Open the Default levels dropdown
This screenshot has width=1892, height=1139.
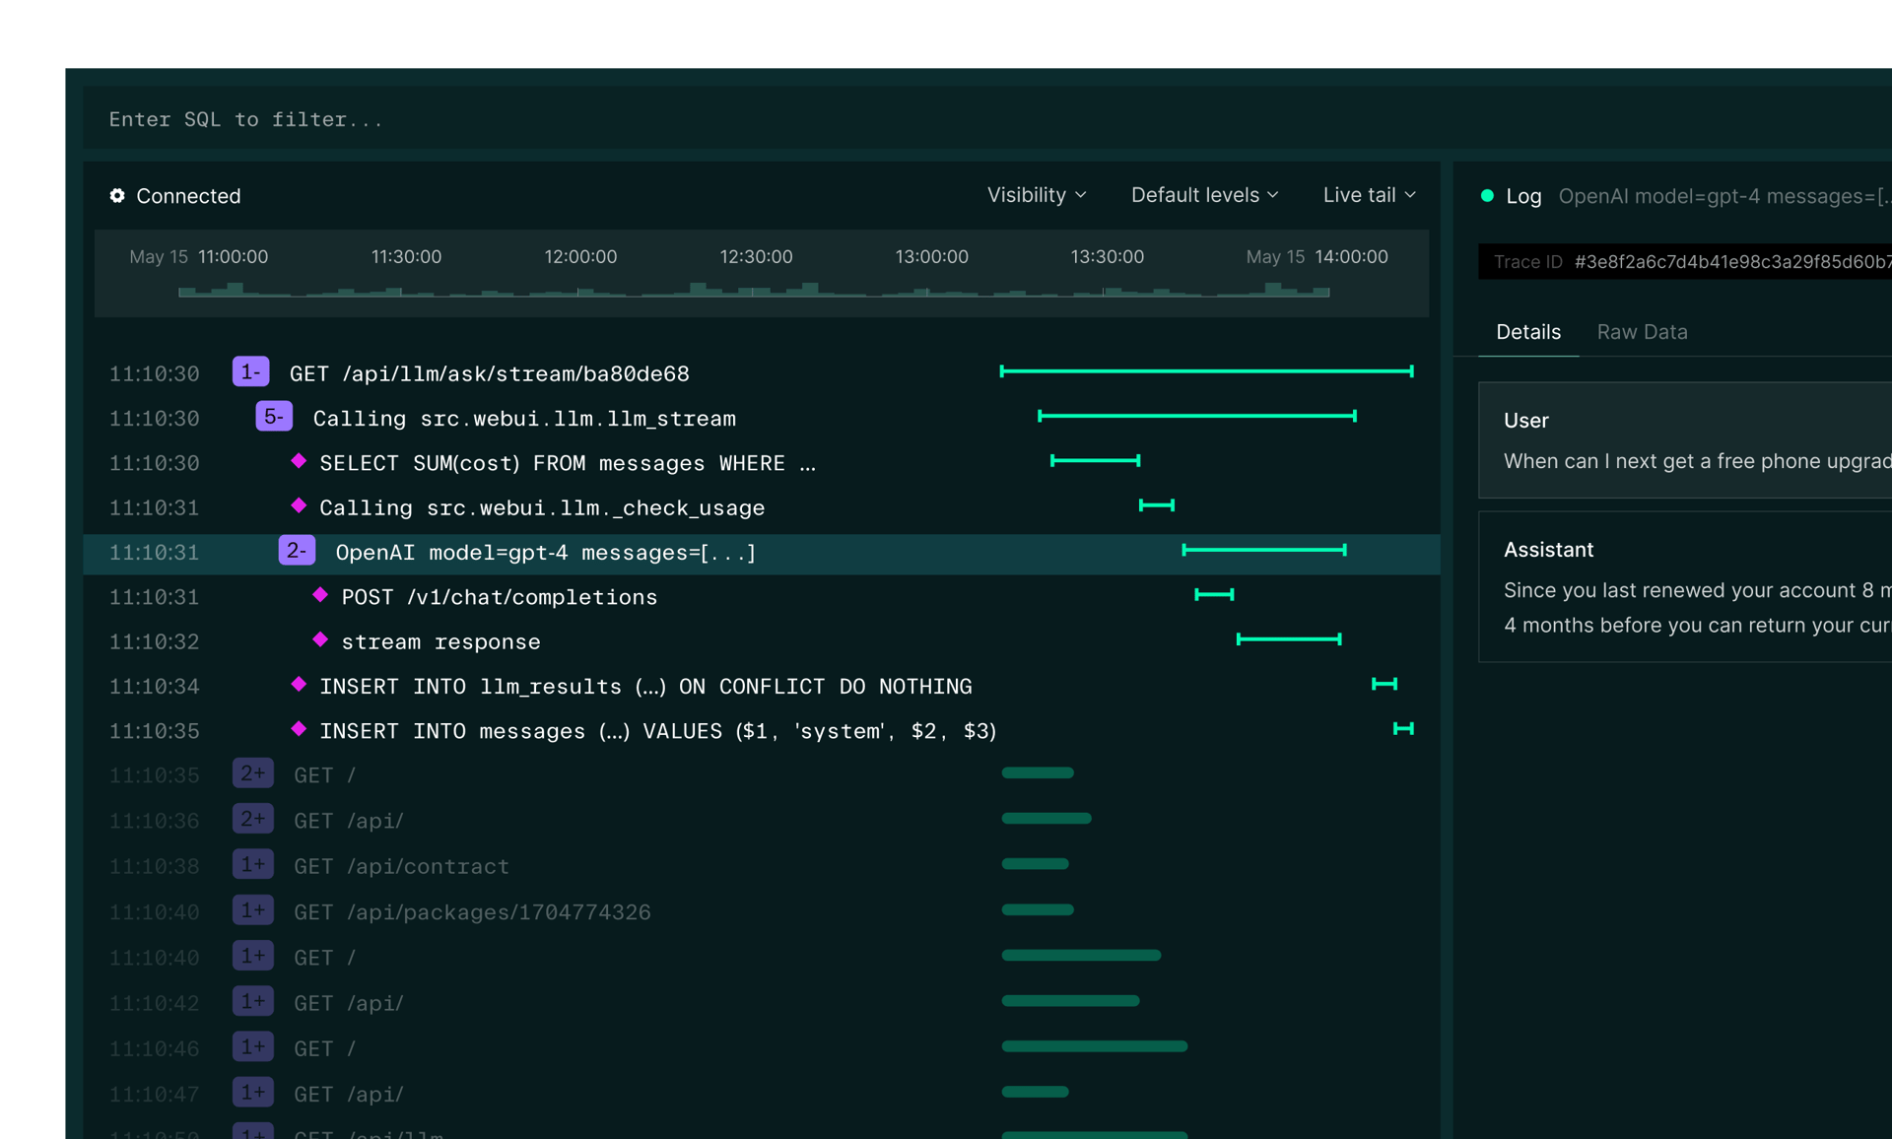coord(1203,195)
